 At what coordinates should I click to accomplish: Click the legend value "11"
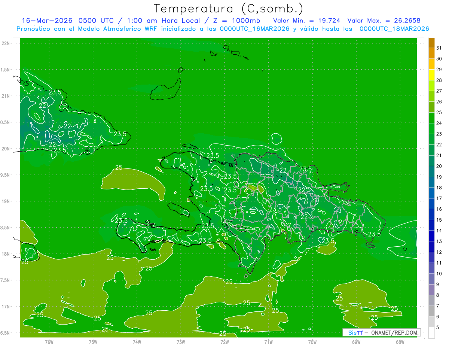click(x=439, y=263)
